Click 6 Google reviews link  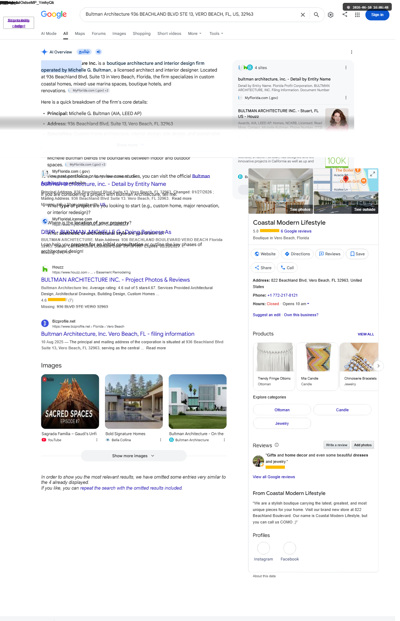(x=296, y=231)
